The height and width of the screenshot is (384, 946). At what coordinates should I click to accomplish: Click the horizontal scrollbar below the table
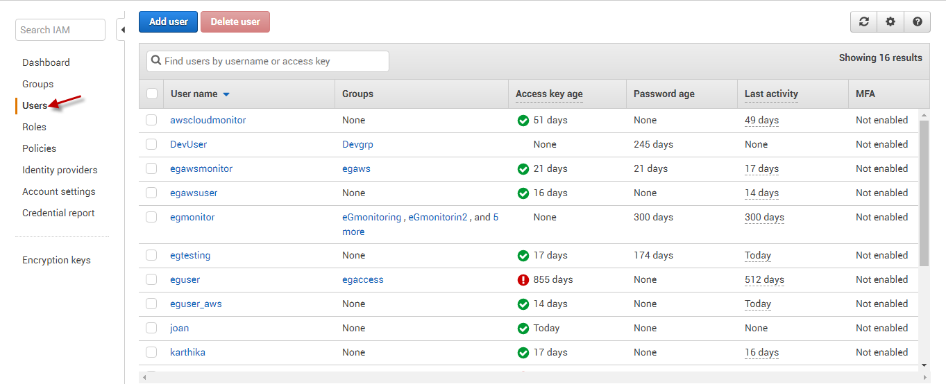(534, 377)
